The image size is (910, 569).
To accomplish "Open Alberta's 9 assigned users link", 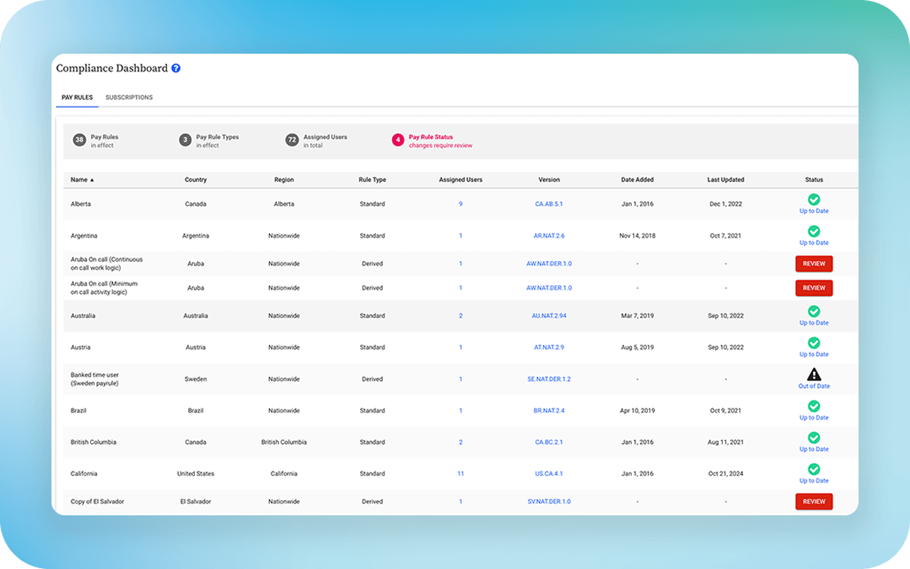I will tap(460, 204).
